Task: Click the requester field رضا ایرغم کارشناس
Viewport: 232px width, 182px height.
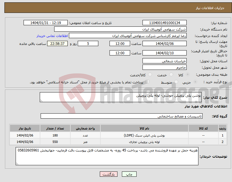Action: [x=128, y=36]
